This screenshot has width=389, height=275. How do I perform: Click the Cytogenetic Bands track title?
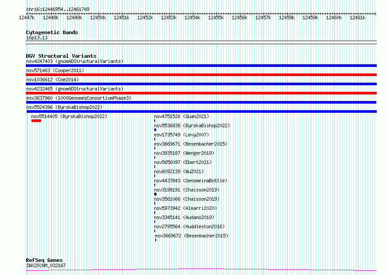click(x=52, y=32)
